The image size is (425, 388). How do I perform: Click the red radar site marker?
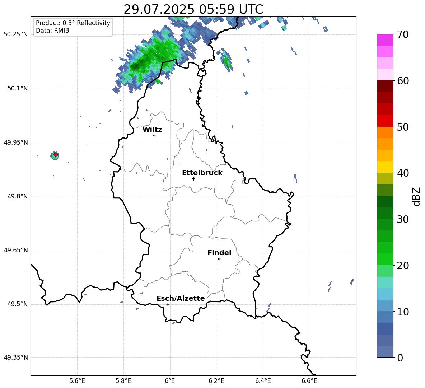pos(56,155)
